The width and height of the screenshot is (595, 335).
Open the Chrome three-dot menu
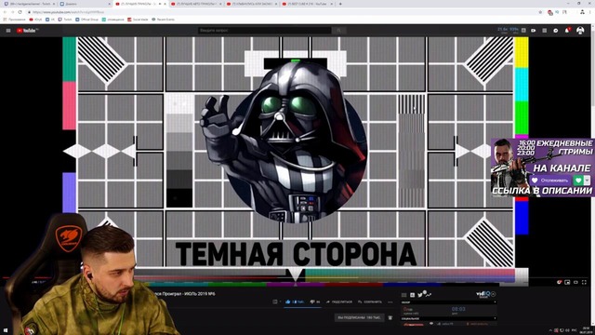(x=591, y=12)
